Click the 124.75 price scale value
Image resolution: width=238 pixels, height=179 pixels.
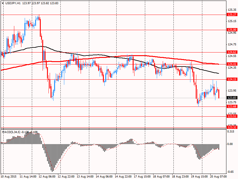[x=232, y=44]
